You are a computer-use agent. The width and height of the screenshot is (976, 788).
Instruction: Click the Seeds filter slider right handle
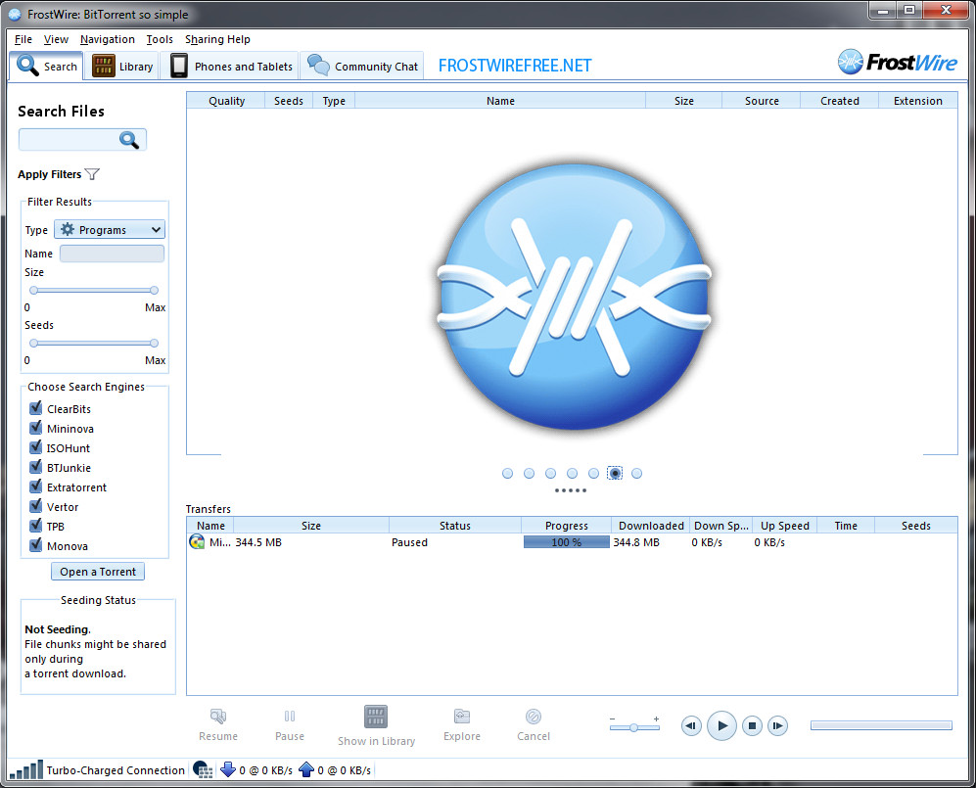coord(154,343)
